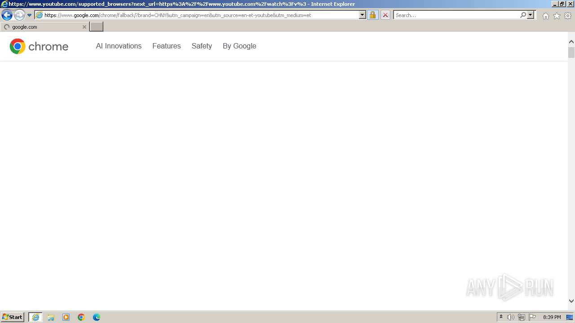This screenshot has width=575, height=323.
Task: Launch Microsoft Edge from the taskbar
Action: point(97,317)
